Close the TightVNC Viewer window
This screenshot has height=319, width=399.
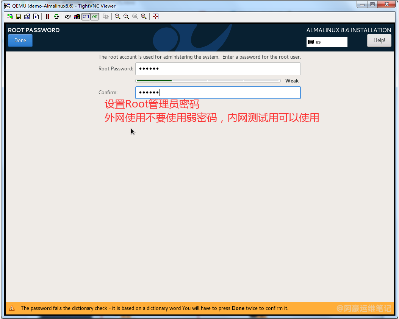pyautogui.click(x=386, y=4)
